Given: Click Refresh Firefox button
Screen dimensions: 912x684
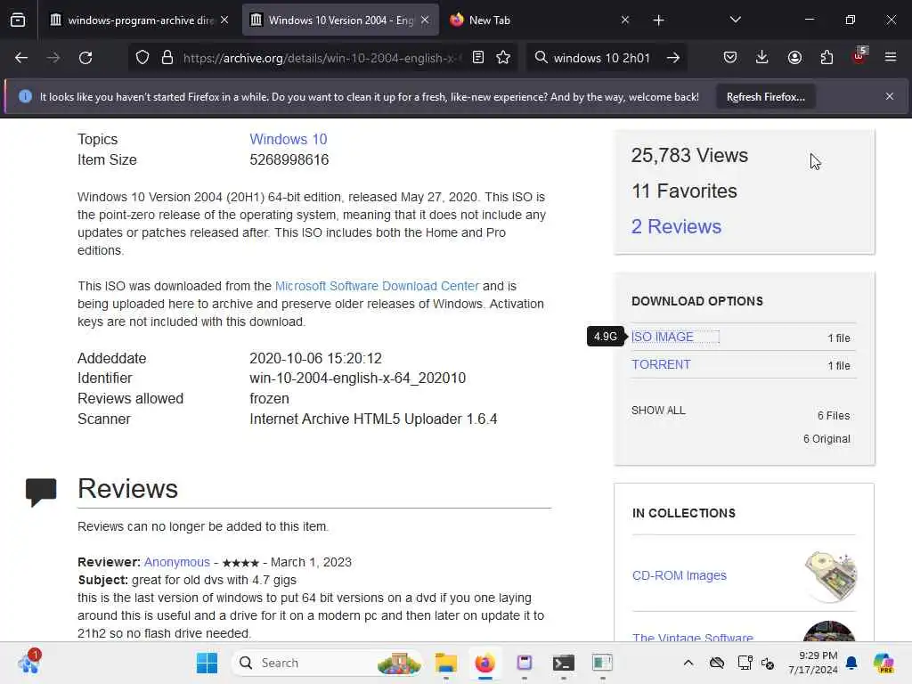Looking at the screenshot, I should point(765,97).
